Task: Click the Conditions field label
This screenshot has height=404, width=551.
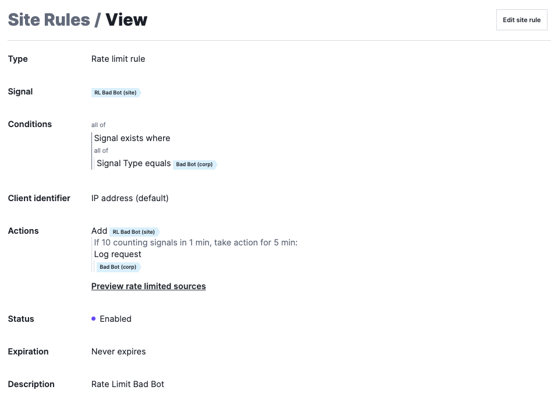Action: click(30, 124)
